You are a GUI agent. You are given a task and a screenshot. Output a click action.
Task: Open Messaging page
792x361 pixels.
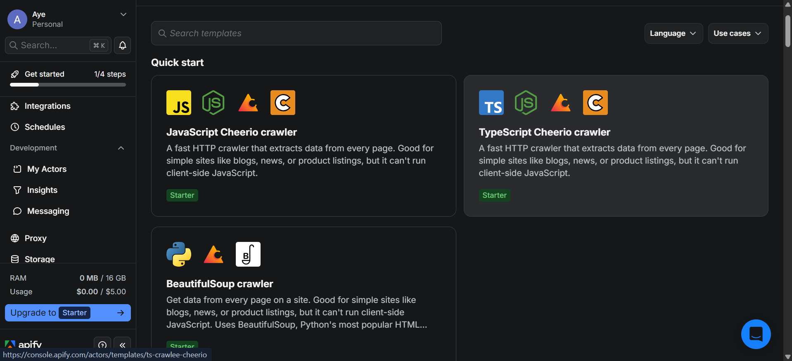48,211
